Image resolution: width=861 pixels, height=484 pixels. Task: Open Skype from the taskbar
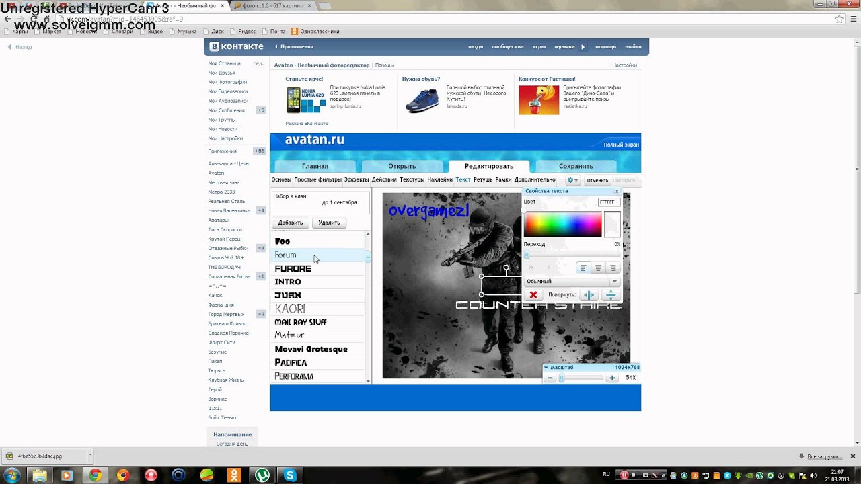coord(290,475)
